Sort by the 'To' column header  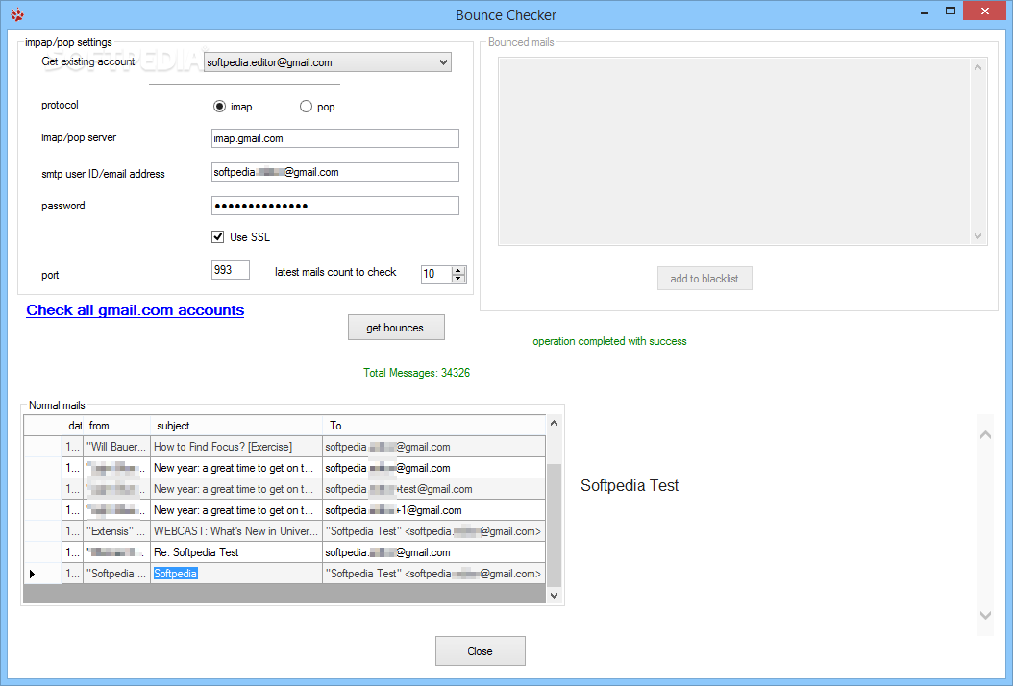click(x=434, y=426)
